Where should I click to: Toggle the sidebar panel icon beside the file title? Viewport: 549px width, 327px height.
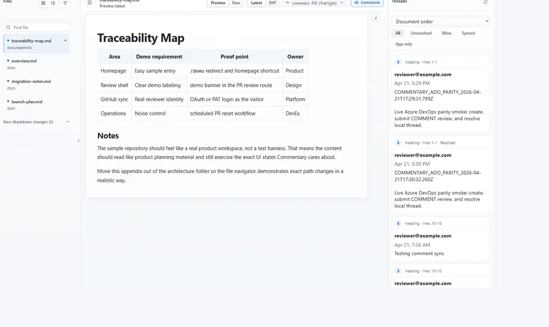89,3
